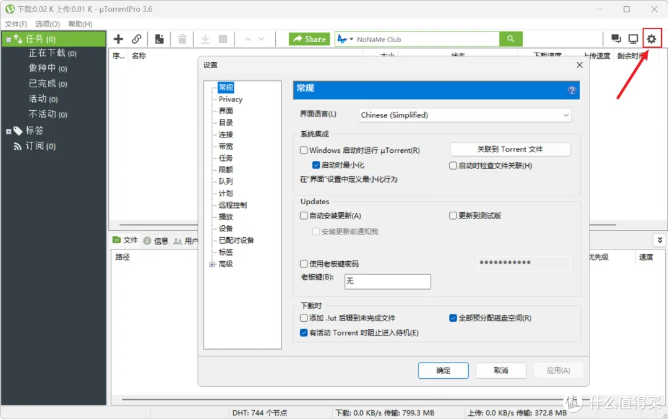Image resolution: width=668 pixels, height=419 pixels.
Task: Select 远程控制 in settings tree
Action: pos(233,205)
